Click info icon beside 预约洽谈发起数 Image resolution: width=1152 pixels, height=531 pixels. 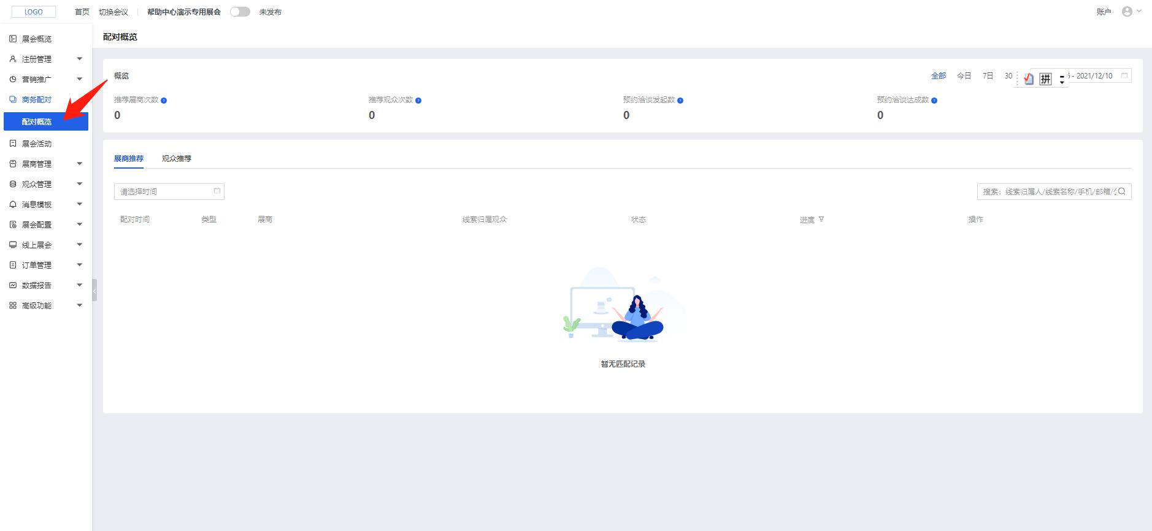click(x=680, y=101)
